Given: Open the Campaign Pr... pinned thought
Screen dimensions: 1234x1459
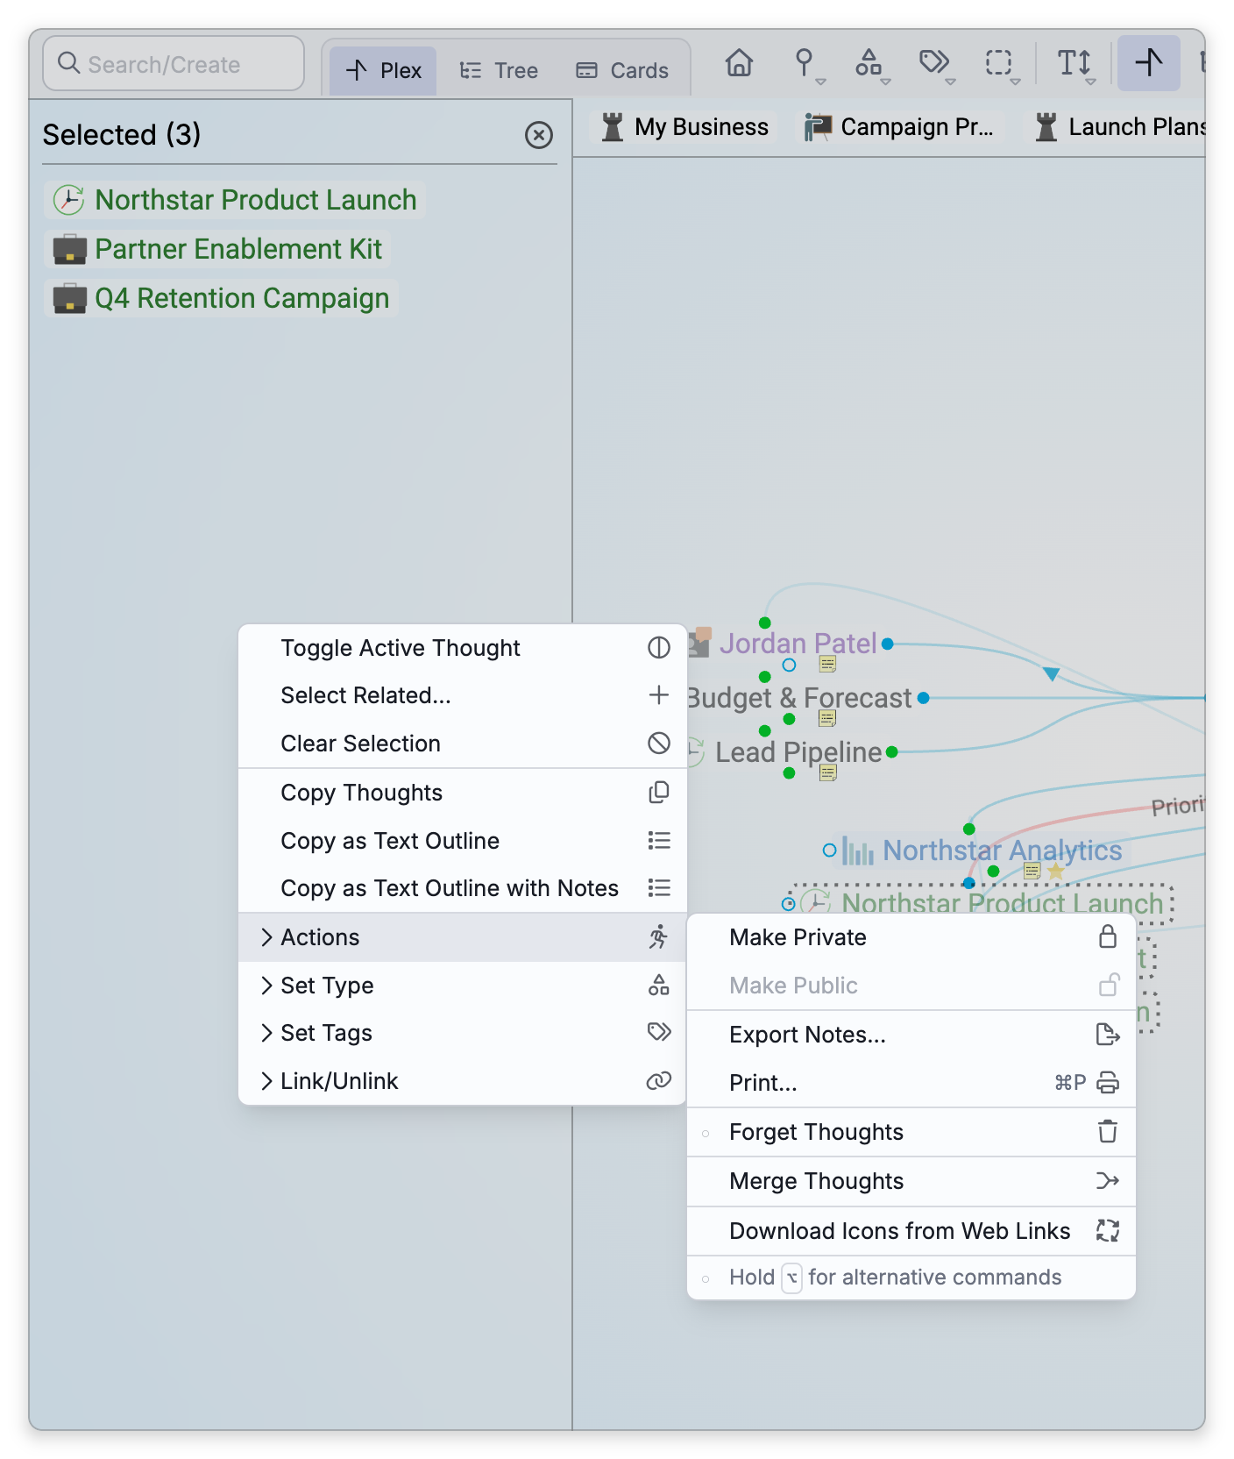Looking at the screenshot, I should point(899,127).
